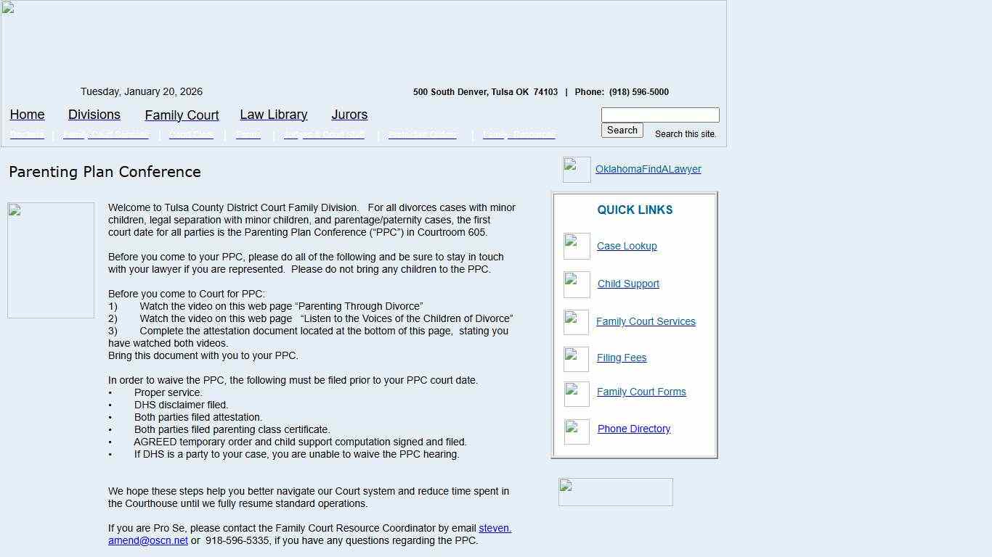Open the Law Library section

click(x=274, y=115)
